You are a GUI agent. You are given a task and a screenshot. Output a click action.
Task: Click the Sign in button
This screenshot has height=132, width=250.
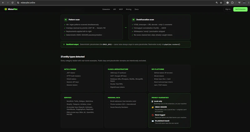click(228, 9)
